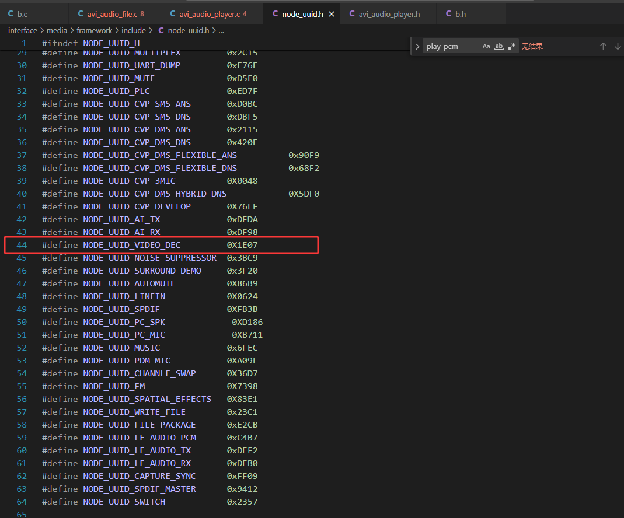Click on NODE_UUID_SURROUND_DEMO identifier
Image resolution: width=624 pixels, height=518 pixels.
pyautogui.click(x=142, y=271)
